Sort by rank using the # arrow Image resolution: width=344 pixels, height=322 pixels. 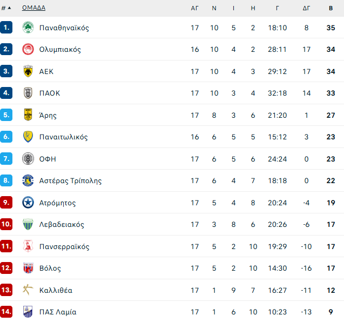[x=6, y=8]
